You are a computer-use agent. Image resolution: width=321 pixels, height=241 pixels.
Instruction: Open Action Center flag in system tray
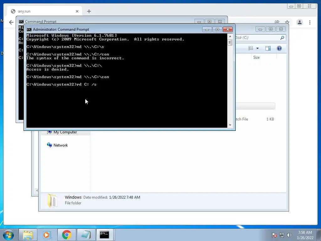coord(274,235)
